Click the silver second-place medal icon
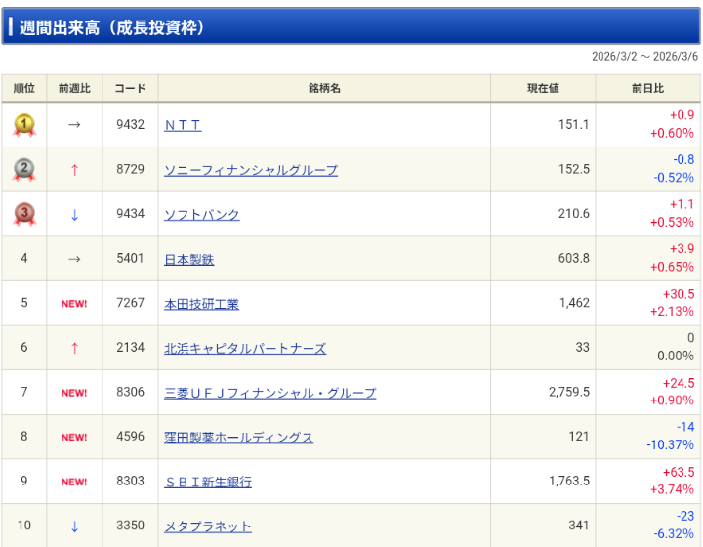The image size is (703, 547). pyautogui.click(x=24, y=170)
